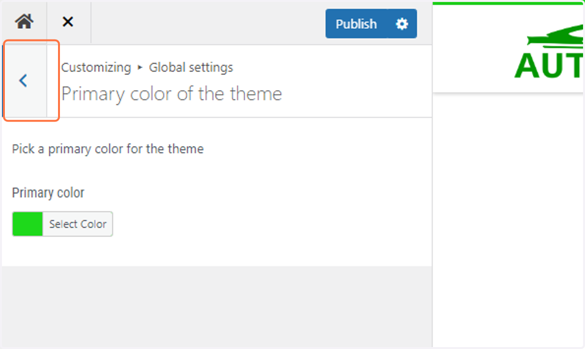This screenshot has width=585, height=349.
Task: Click the 'Primary color of the theme' heading
Action: click(172, 93)
